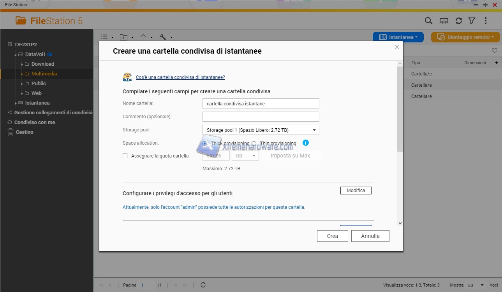502x292 pixels.
Task: Open the Storage pool dropdown
Action: point(261,130)
